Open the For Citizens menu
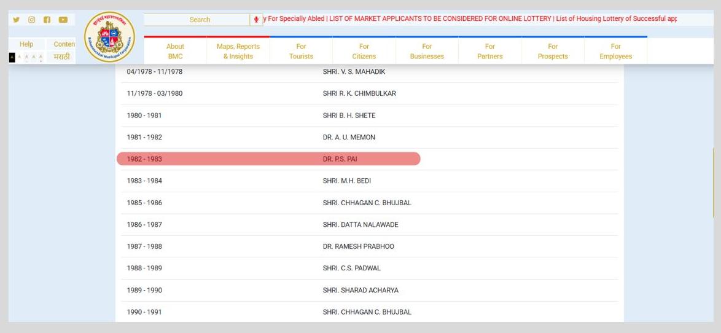The width and height of the screenshot is (721, 333). [364, 51]
